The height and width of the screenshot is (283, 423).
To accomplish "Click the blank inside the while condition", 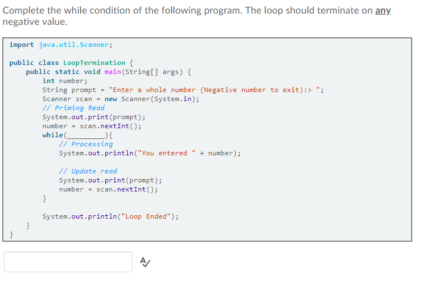I will pyautogui.click(x=86, y=136).
